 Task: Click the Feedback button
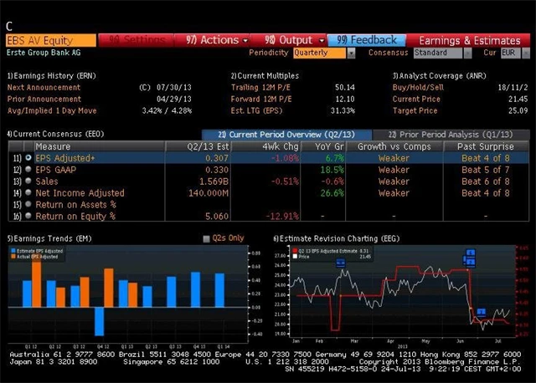[x=368, y=39]
